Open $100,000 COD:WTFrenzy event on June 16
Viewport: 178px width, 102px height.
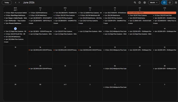(40, 50)
